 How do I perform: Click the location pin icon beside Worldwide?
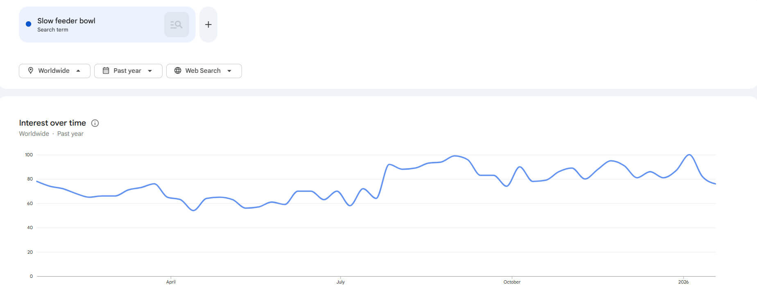point(31,70)
